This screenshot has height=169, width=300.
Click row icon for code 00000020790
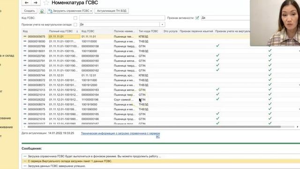click(25, 56)
